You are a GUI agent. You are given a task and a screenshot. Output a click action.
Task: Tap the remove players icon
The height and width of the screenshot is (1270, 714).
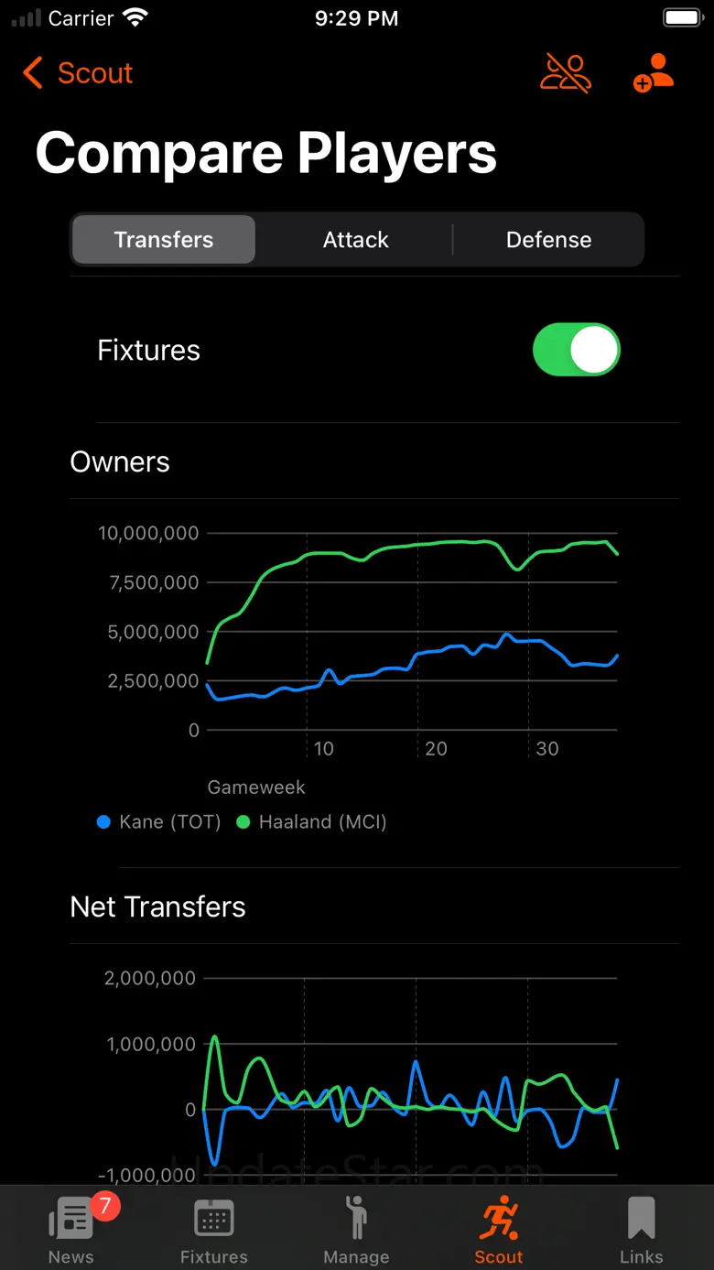click(566, 73)
